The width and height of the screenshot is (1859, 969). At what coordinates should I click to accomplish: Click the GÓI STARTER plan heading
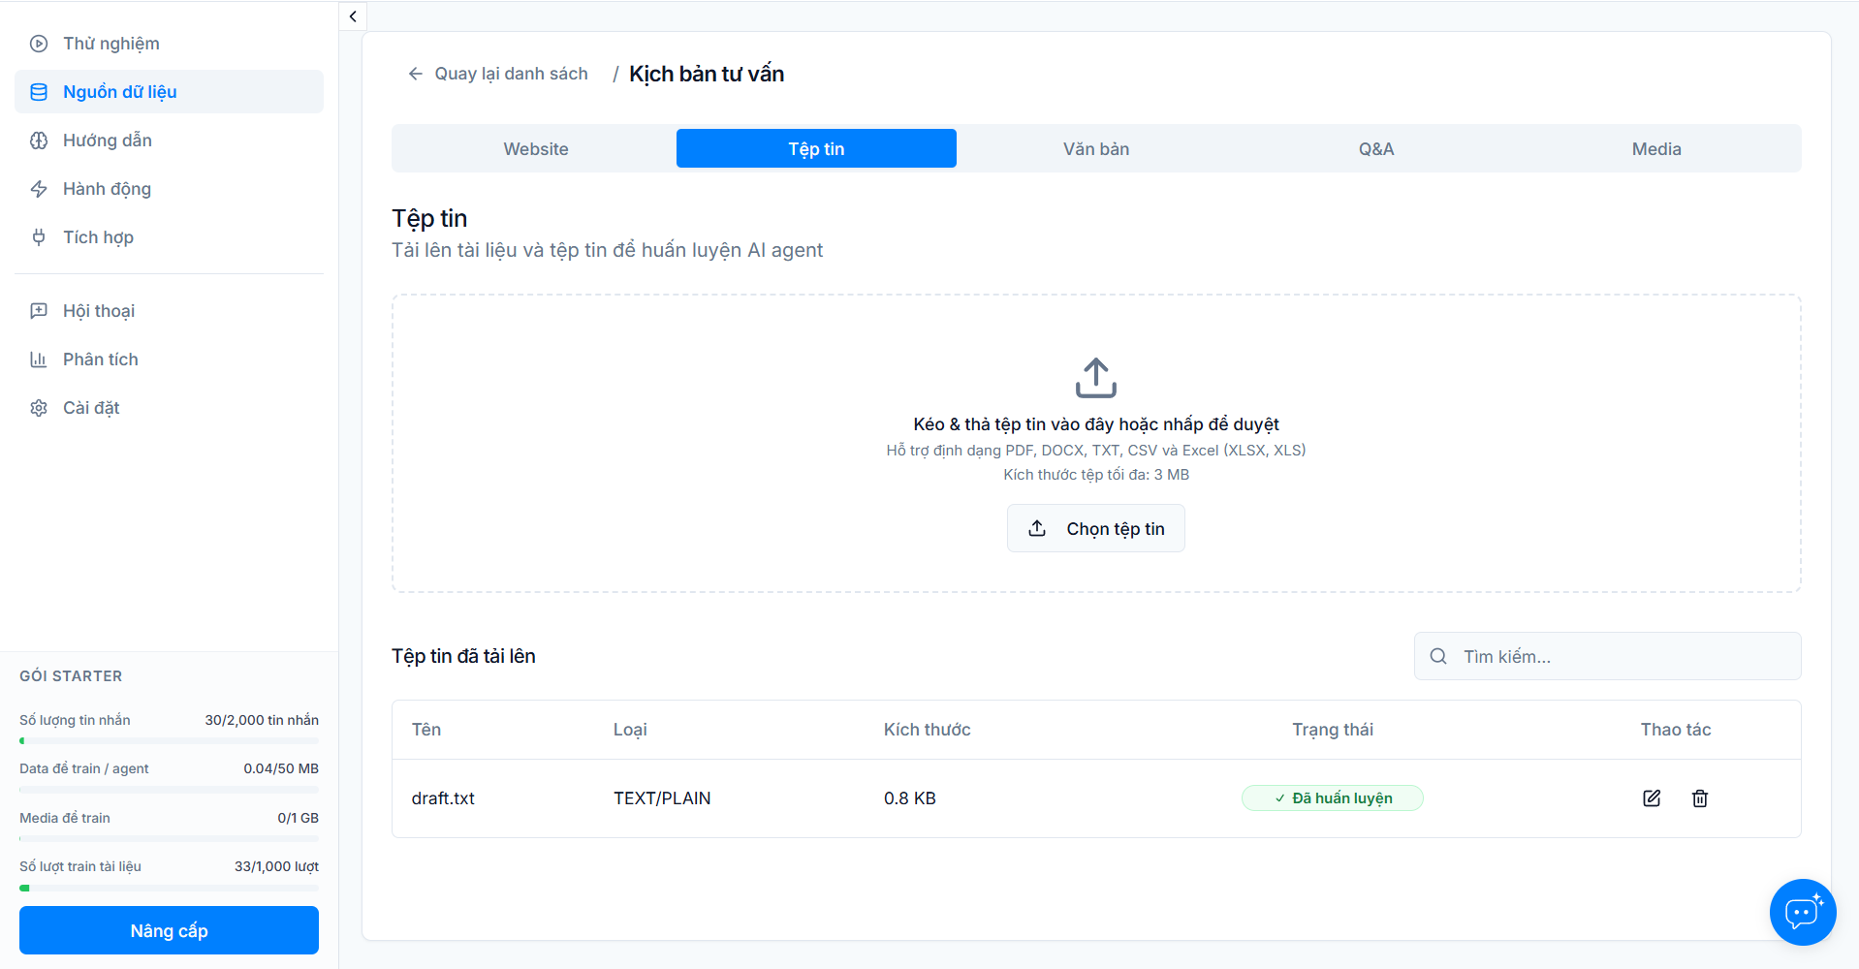tap(71, 676)
